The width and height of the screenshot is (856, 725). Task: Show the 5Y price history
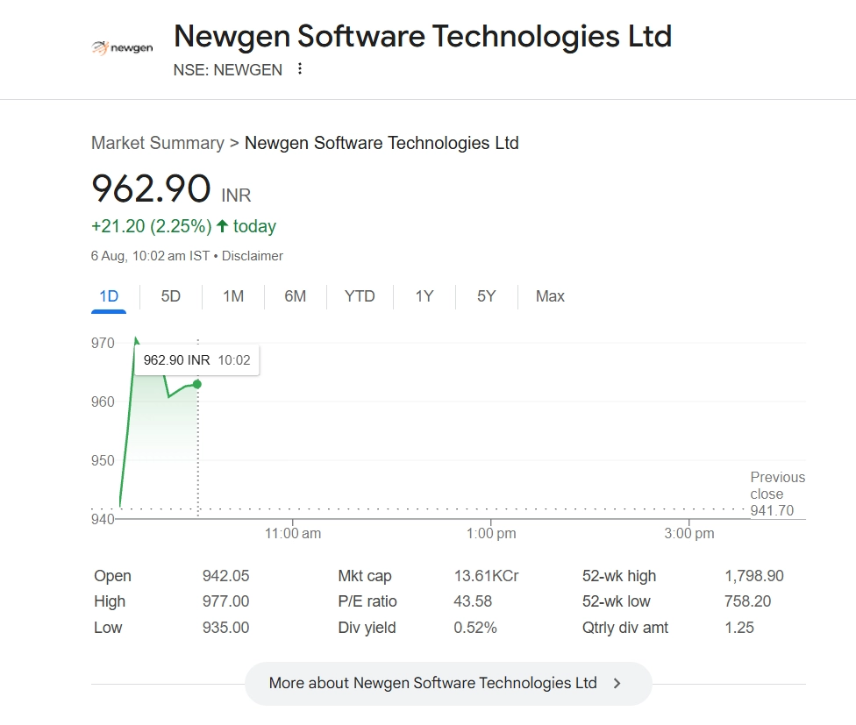coord(487,296)
